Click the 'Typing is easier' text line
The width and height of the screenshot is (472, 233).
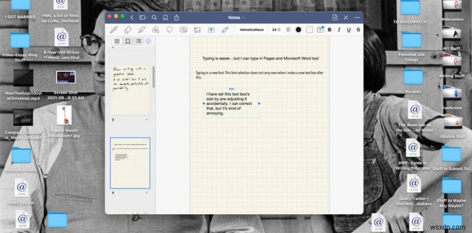[260, 59]
